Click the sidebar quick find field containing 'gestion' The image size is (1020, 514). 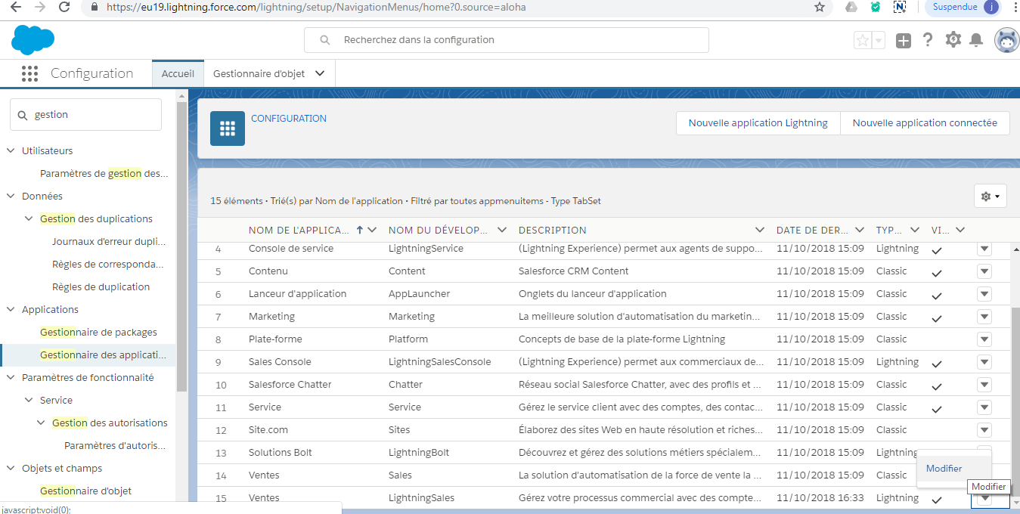[85, 115]
